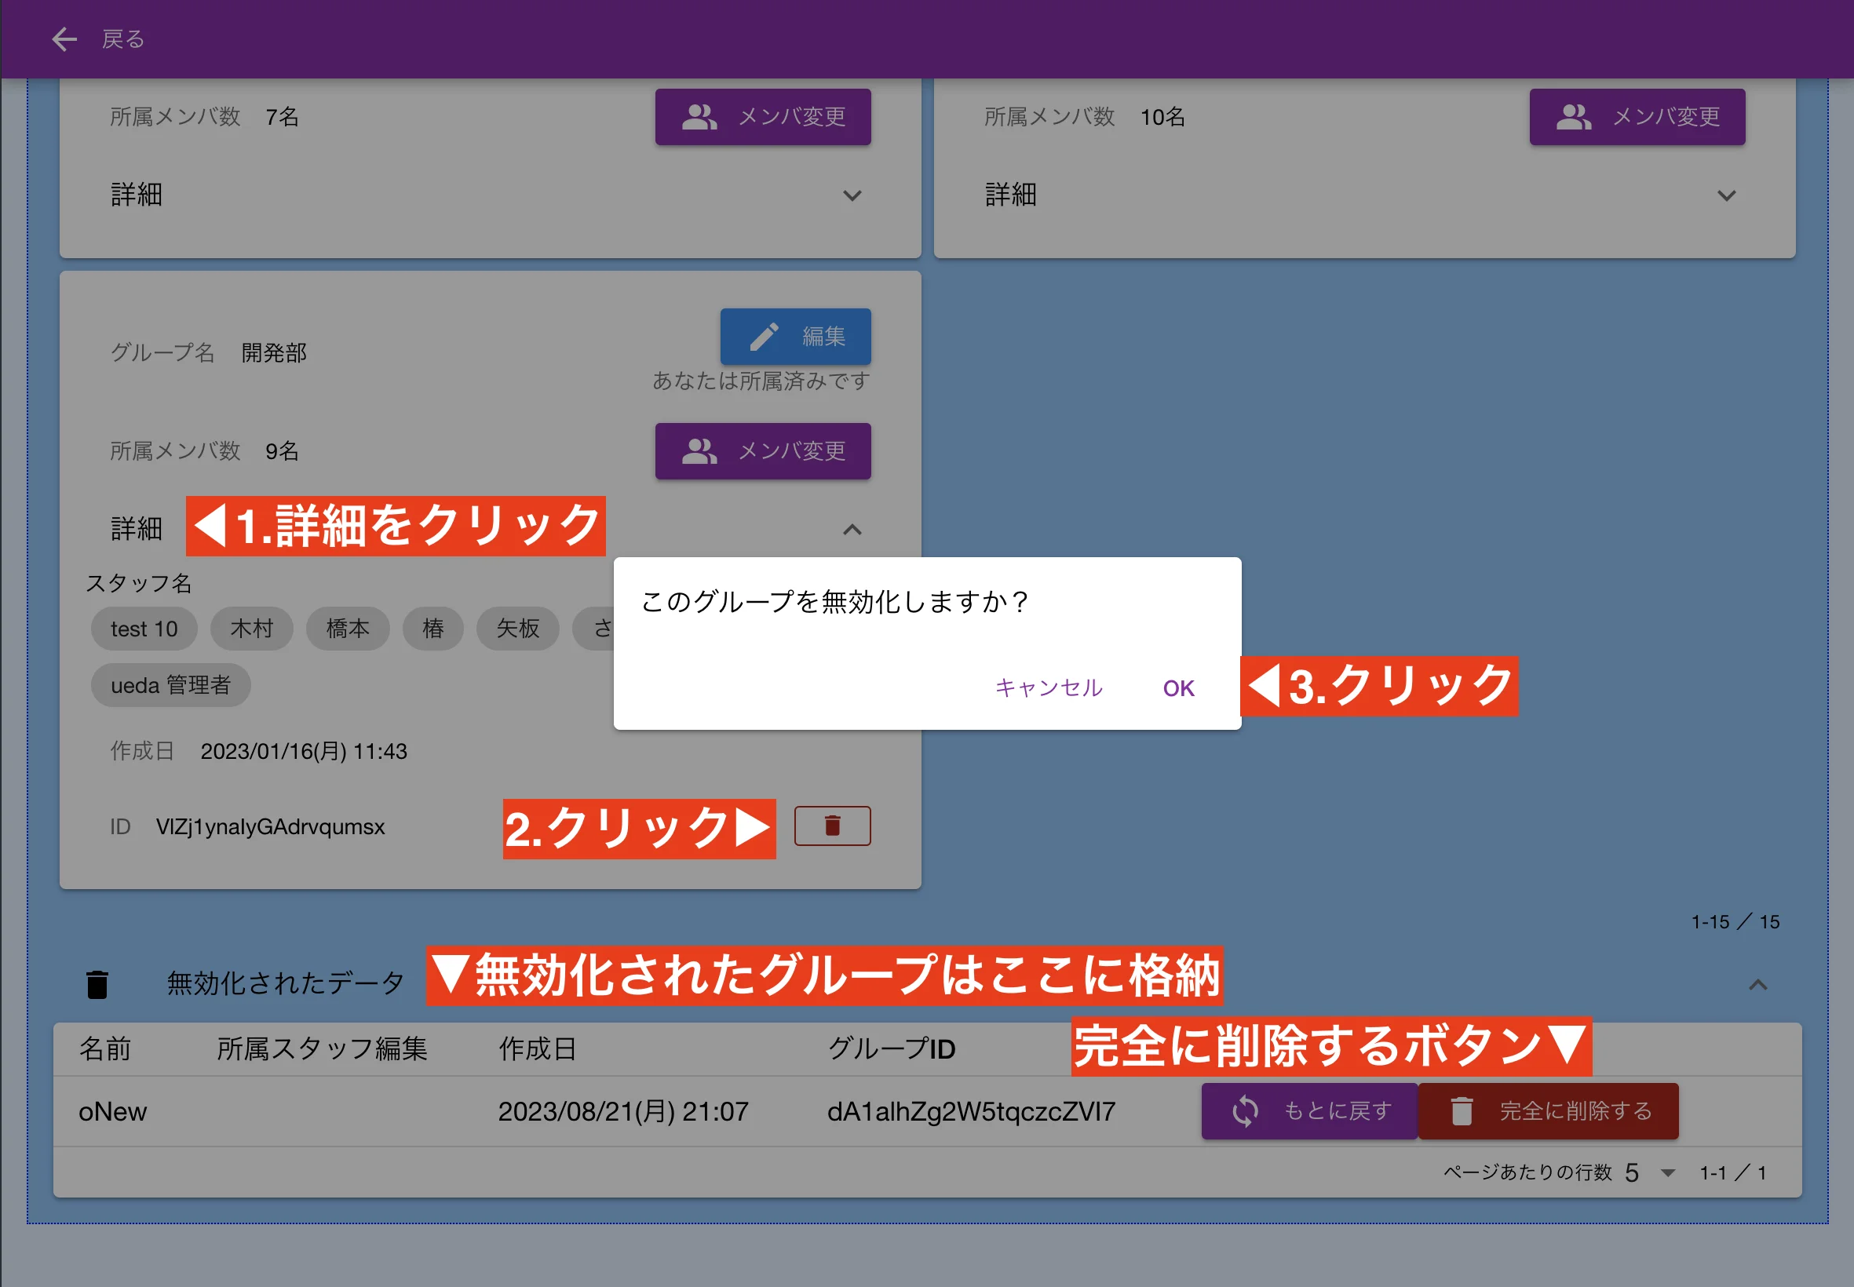The image size is (1854, 1287).
Task: Click the people icon on 開発部's メンバ変更 button
Action: point(700,450)
